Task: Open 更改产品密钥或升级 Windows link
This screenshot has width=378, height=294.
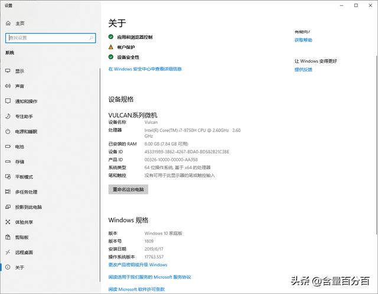Action: (138, 265)
